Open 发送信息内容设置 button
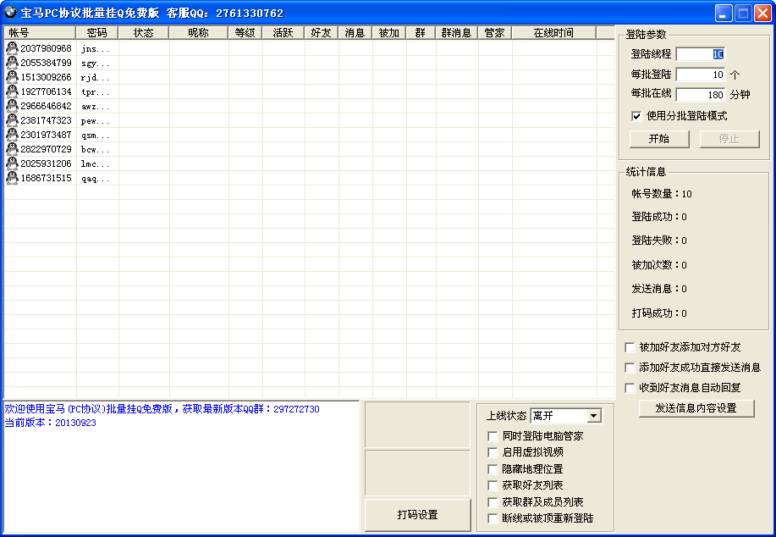 [696, 408]
